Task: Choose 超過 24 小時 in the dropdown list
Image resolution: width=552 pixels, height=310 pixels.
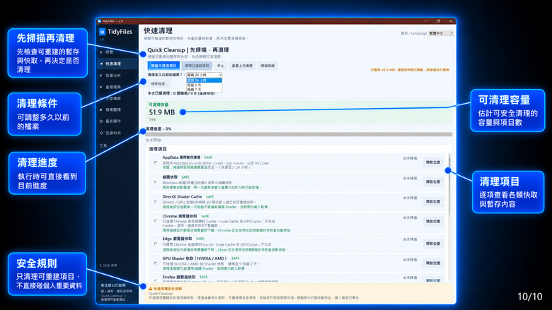Action: pyautogui.click(x=205, y=81)
